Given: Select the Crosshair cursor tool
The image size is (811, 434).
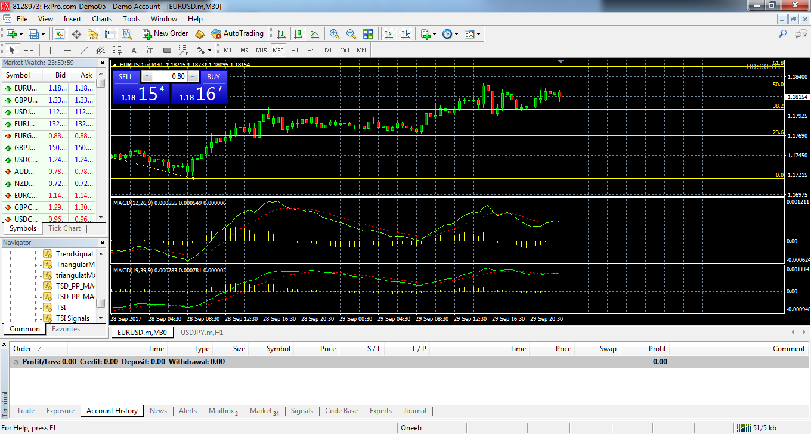Looking at the screenshot, I should [x=29, y=50].
